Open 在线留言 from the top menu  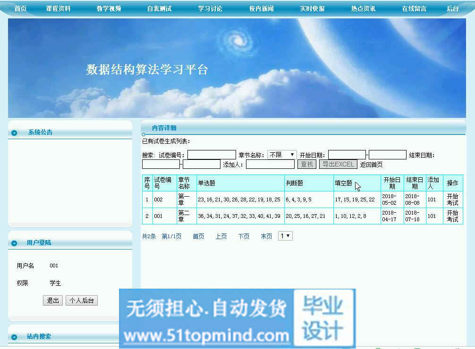click(x=414, y=8)
